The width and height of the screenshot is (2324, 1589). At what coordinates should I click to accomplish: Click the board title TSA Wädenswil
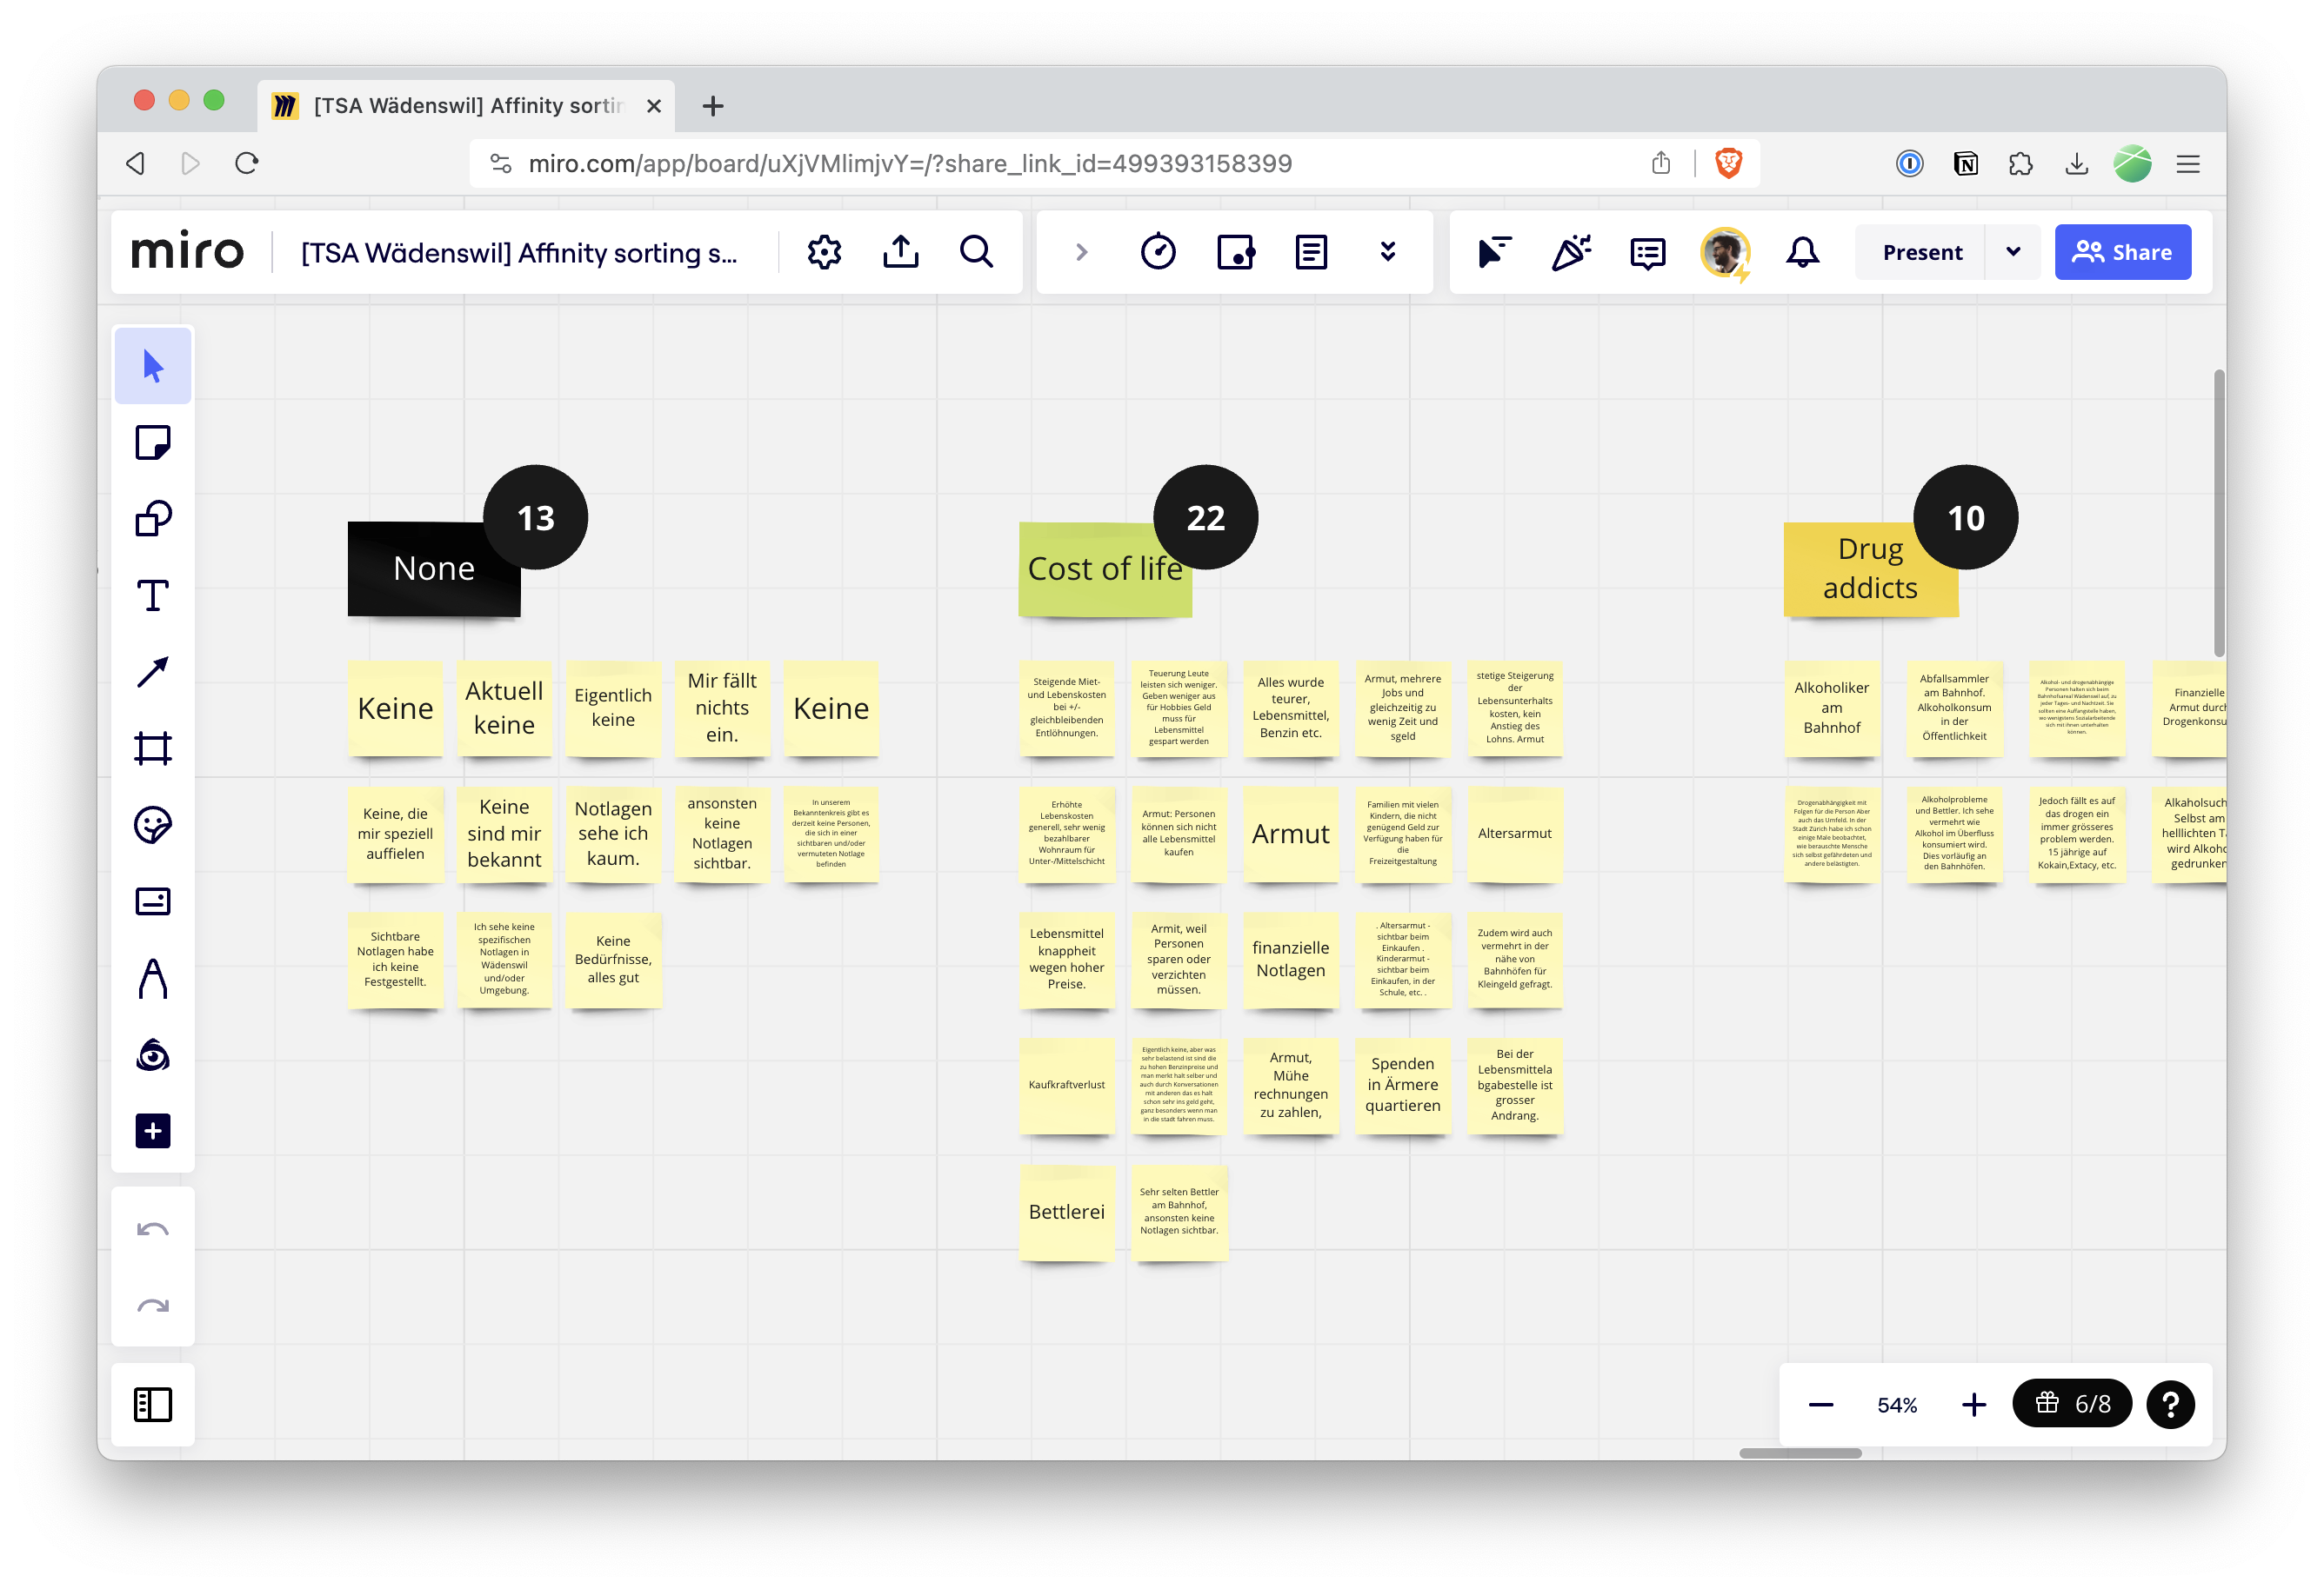519,253
